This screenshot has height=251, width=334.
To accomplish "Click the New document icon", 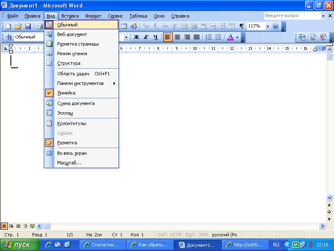I will tap(8, 26).
